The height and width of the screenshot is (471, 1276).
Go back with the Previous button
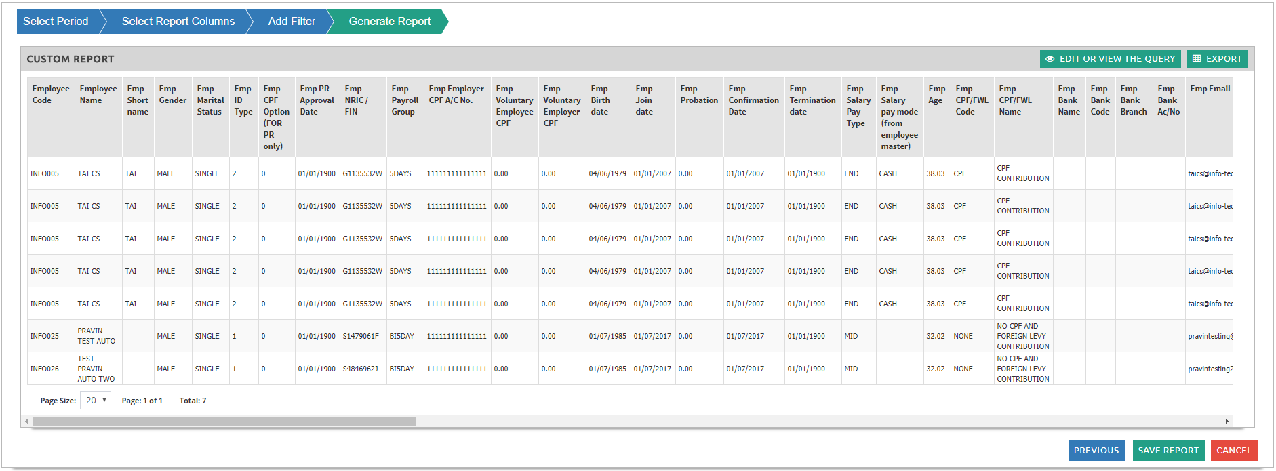point(1096,451)
